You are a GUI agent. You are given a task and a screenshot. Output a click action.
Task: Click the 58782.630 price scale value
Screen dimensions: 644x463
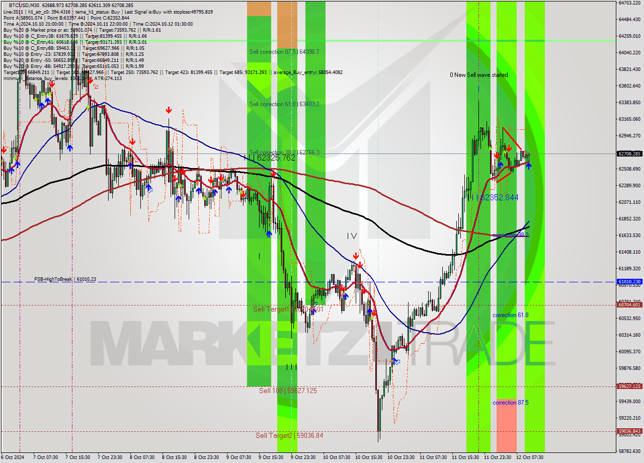coord(629,451)
